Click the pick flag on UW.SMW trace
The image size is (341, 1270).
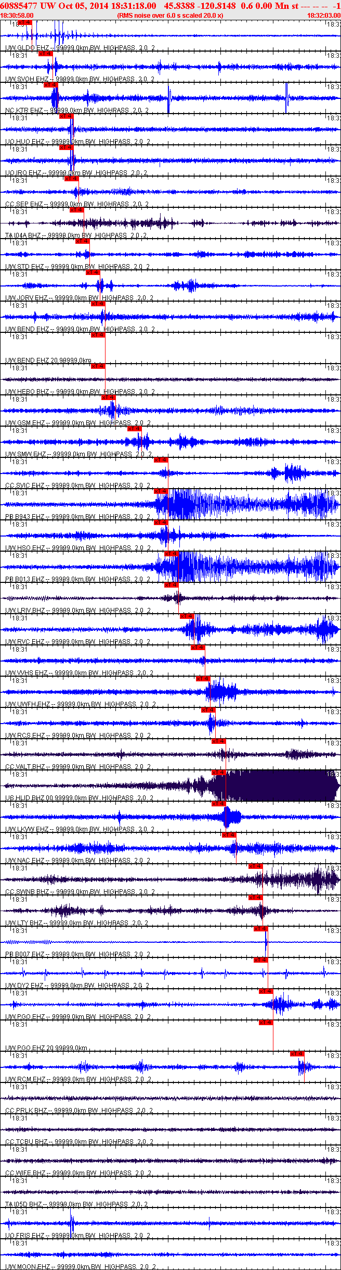(x=135, y=429)
